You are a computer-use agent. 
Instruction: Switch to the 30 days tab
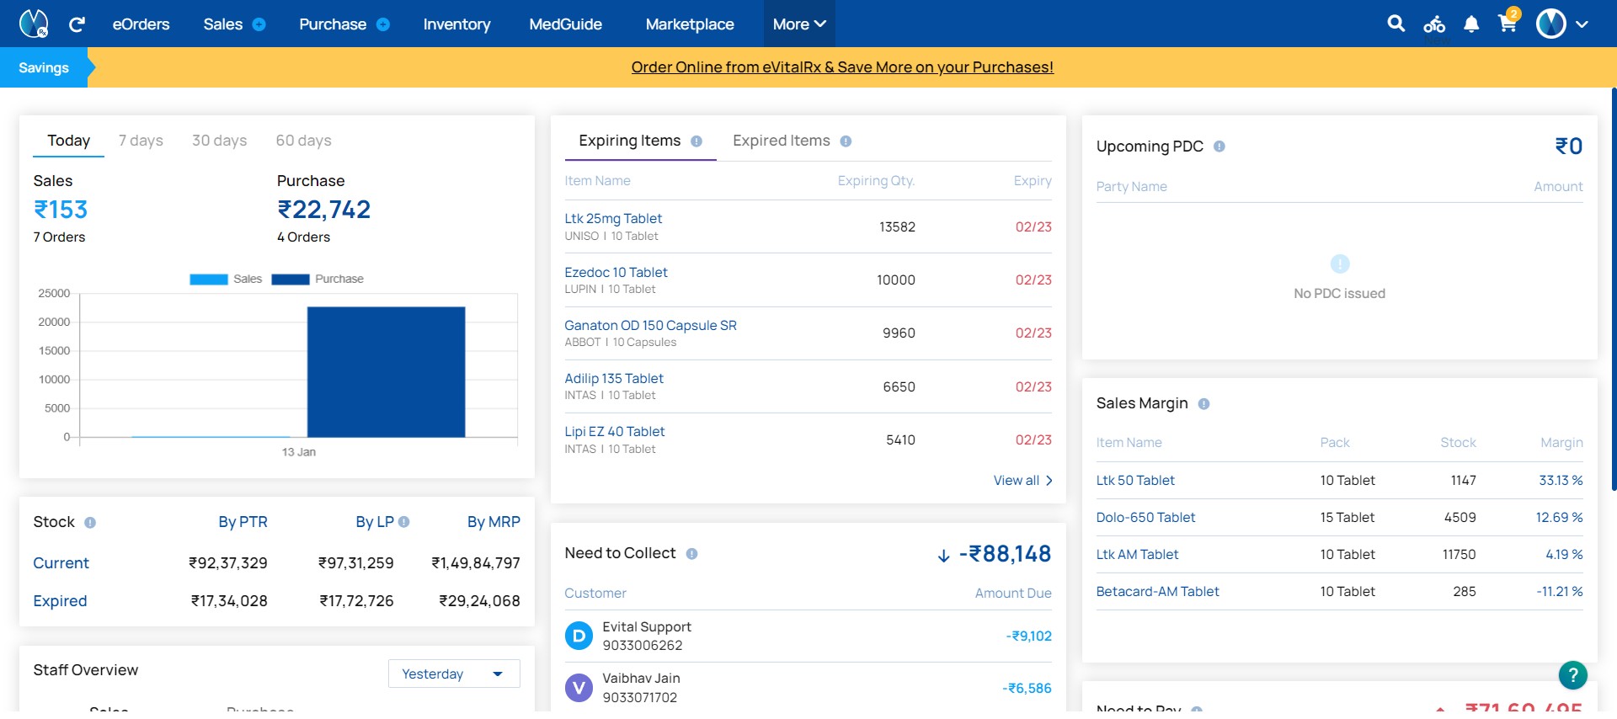219,141
